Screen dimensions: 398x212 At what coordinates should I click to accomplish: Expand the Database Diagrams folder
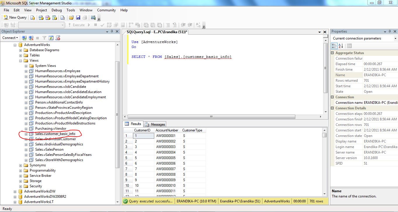point(20,50)
